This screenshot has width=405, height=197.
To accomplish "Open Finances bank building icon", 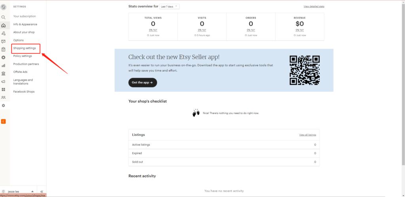I will 3,74.
